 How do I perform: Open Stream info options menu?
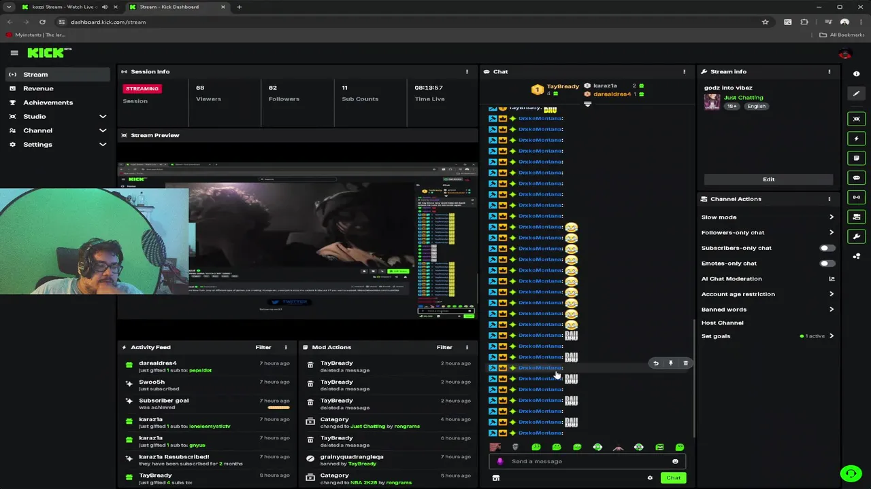pos(829,72)
